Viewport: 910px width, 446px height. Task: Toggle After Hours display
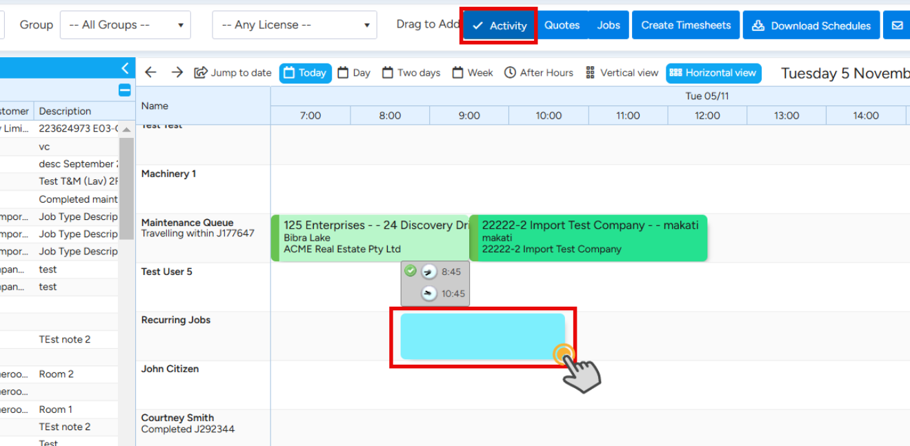coord(539,73)
